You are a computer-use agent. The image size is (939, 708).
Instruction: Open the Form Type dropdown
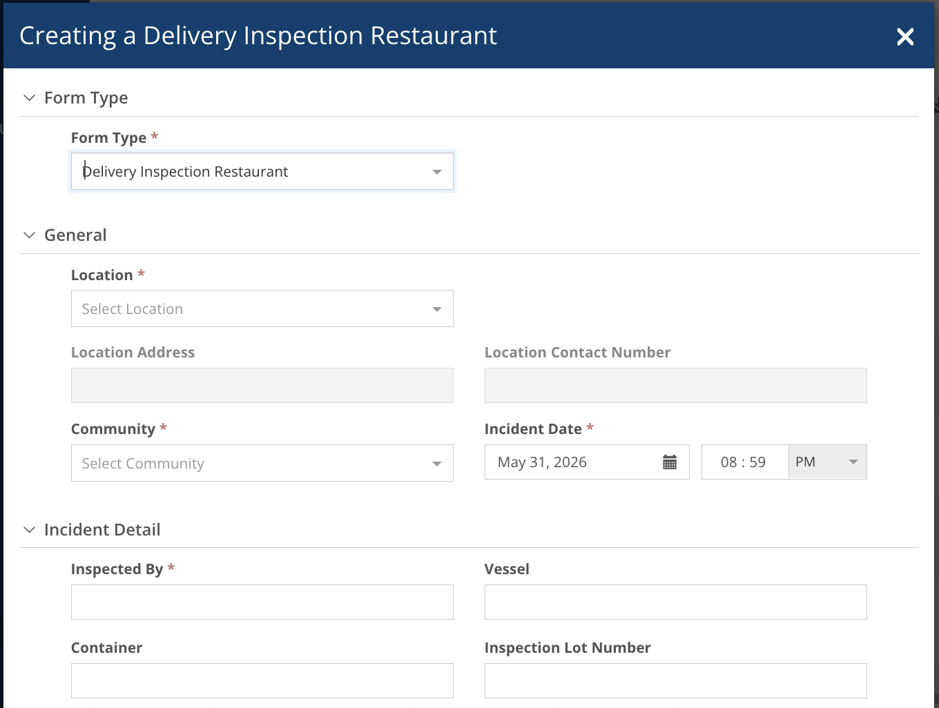coord(262,171)
